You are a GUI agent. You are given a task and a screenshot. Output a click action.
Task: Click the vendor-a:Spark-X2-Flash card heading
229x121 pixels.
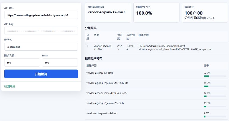click(106, 12)
